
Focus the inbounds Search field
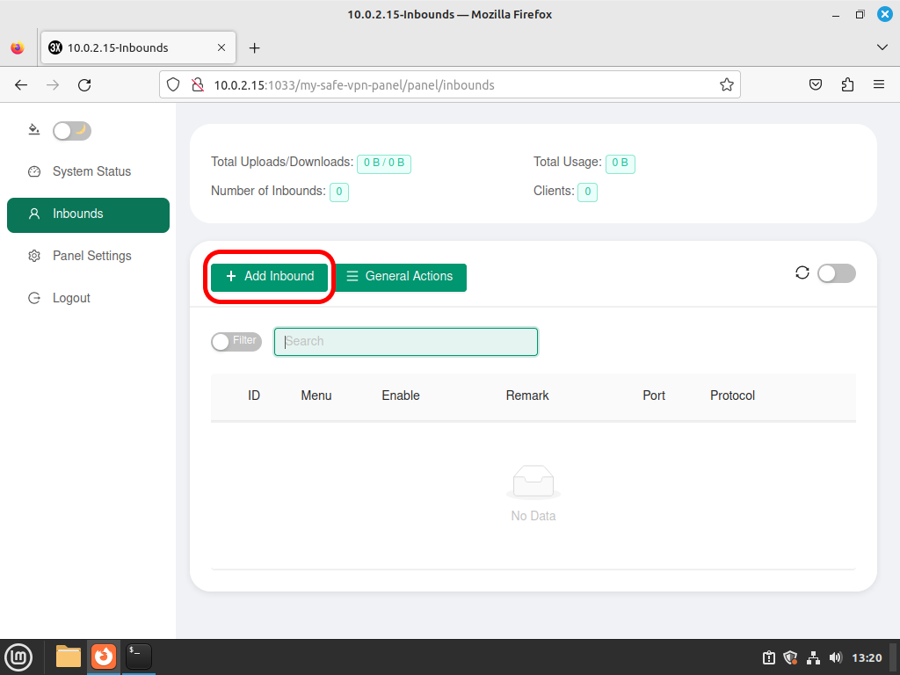tap(406, 342)
